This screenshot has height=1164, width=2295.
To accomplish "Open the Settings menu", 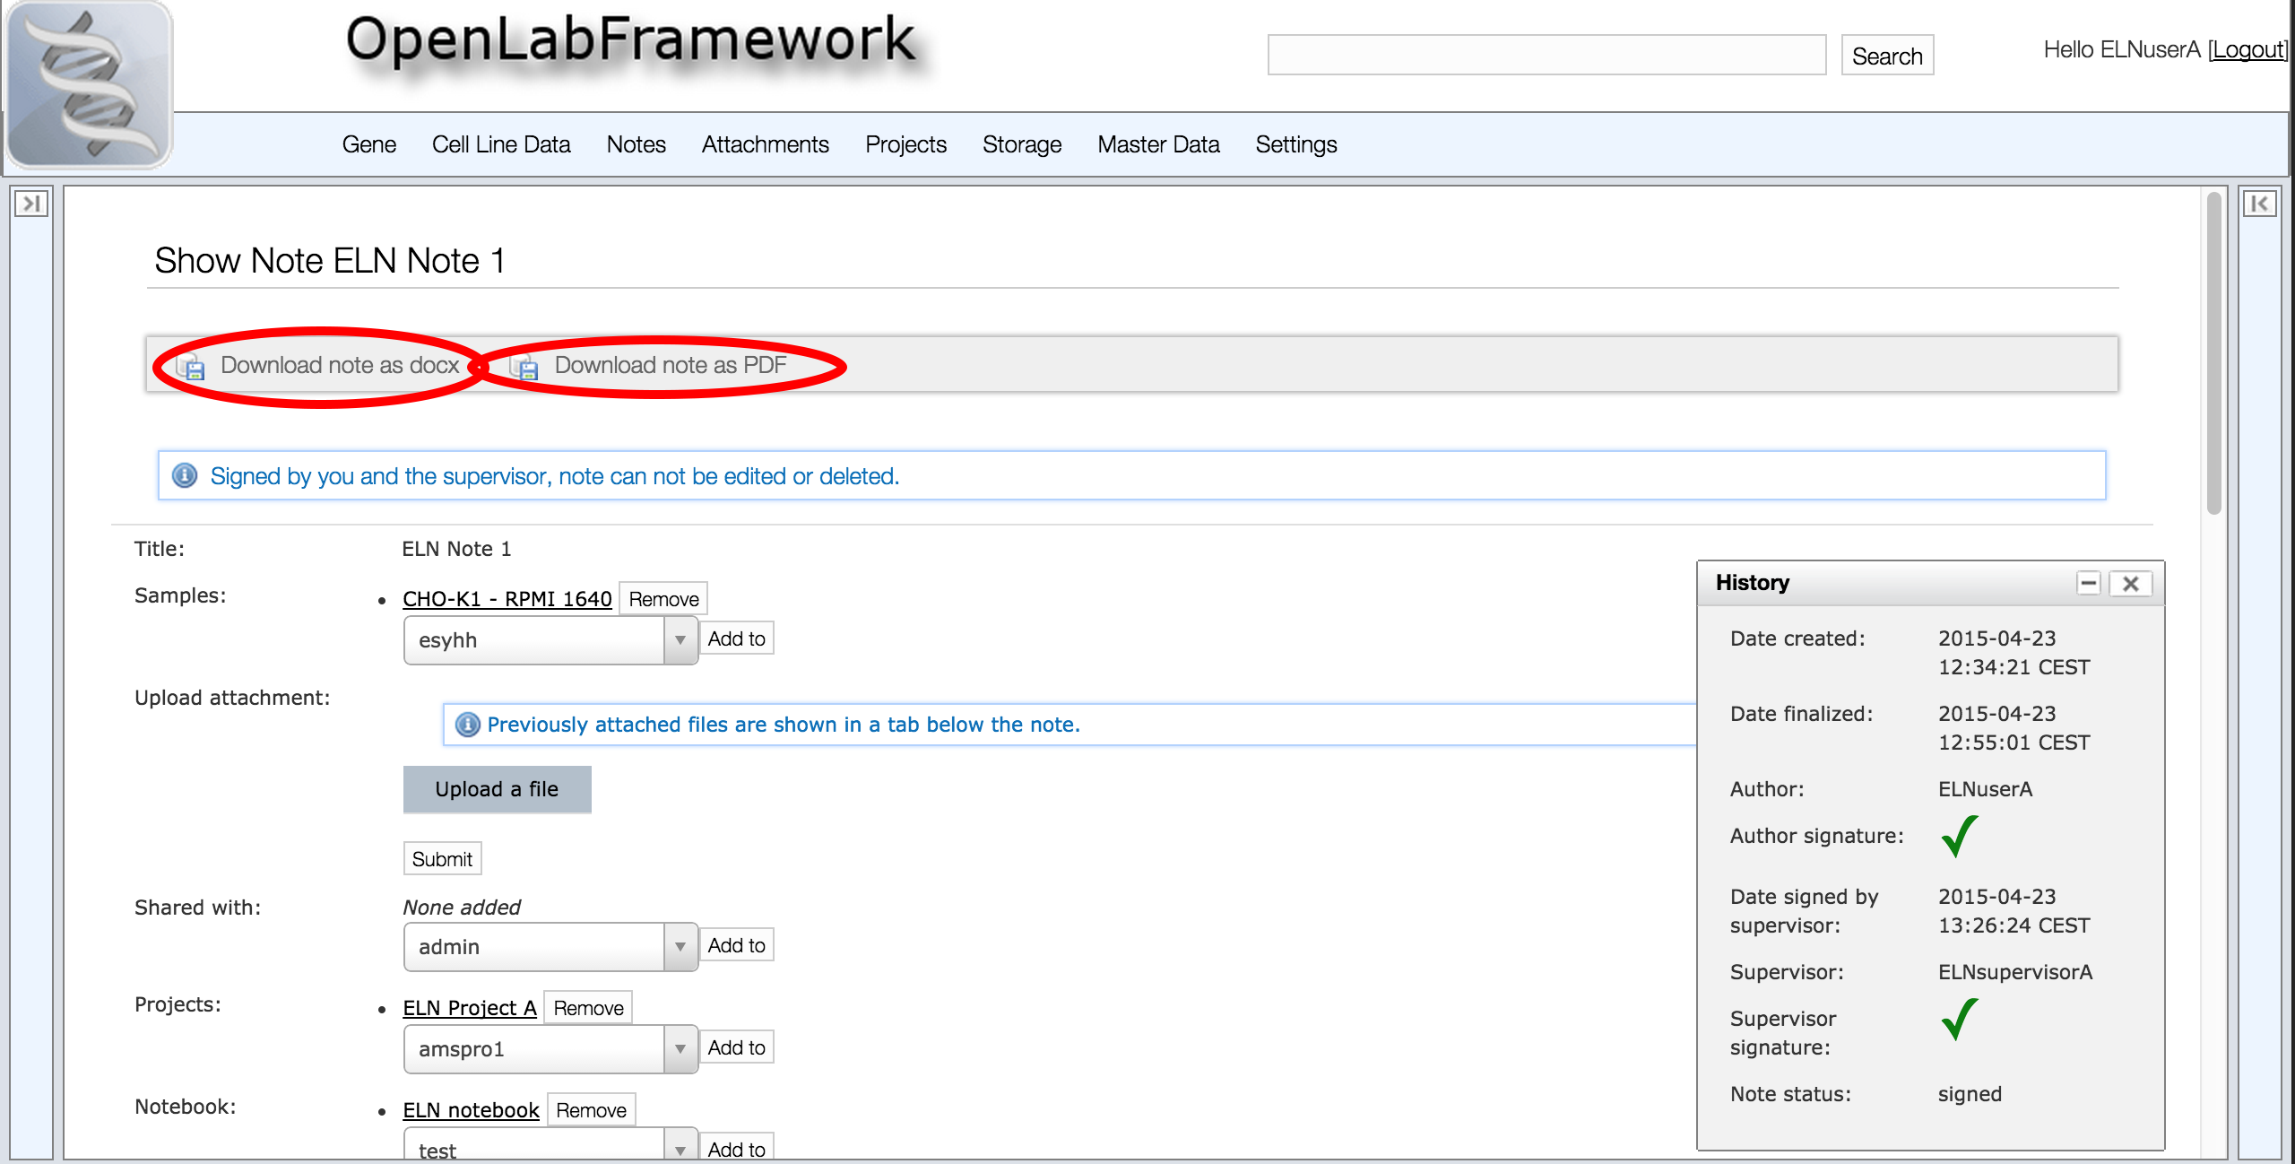I will 1295,144.
